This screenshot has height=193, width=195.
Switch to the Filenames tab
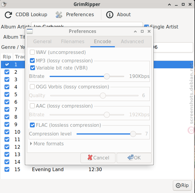point(73,41)
